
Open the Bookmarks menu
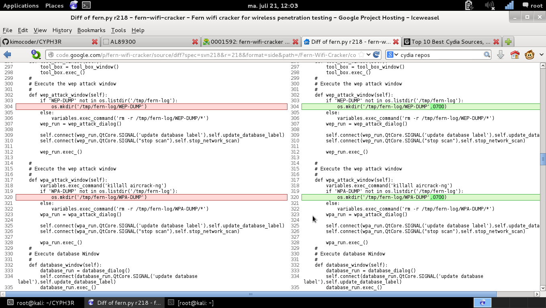[x=91, y=30]
